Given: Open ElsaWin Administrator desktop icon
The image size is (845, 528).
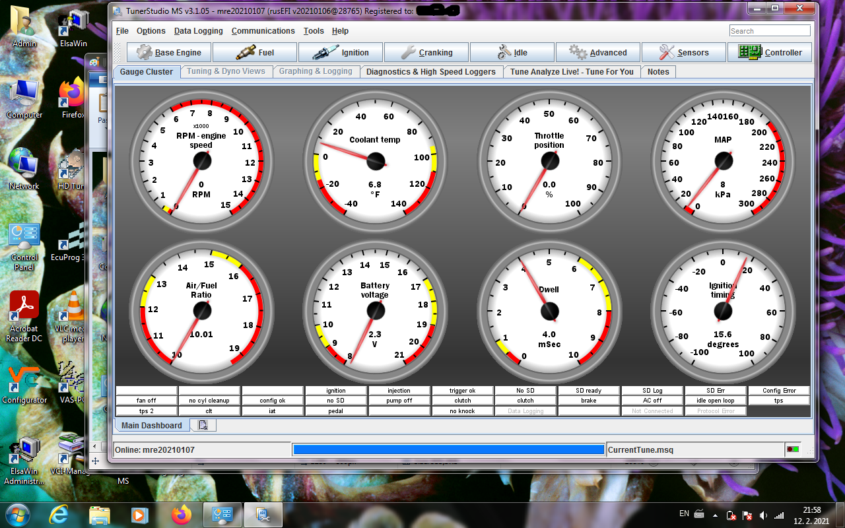Looking at the screenshot, I should (x=24, y=460).
